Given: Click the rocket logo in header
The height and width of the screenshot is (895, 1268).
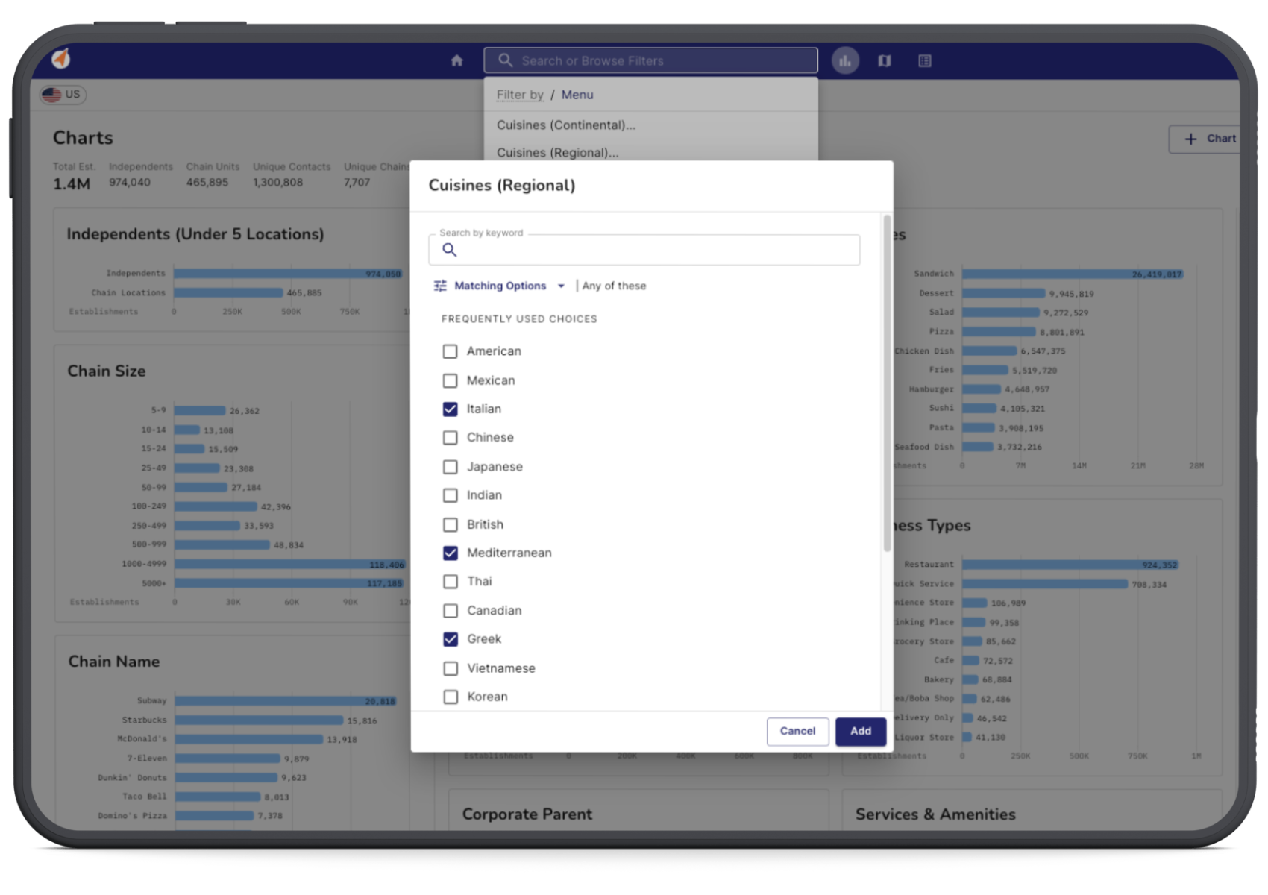Looking at the screenshot, I should coord(61,58).
